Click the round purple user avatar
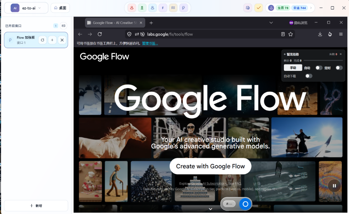The height and width of the screenshot is (214, 349). (271, 8)
